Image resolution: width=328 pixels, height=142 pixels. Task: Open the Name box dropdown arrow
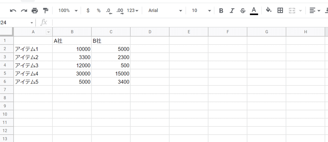pyautogui.click(x=32, y=23)
